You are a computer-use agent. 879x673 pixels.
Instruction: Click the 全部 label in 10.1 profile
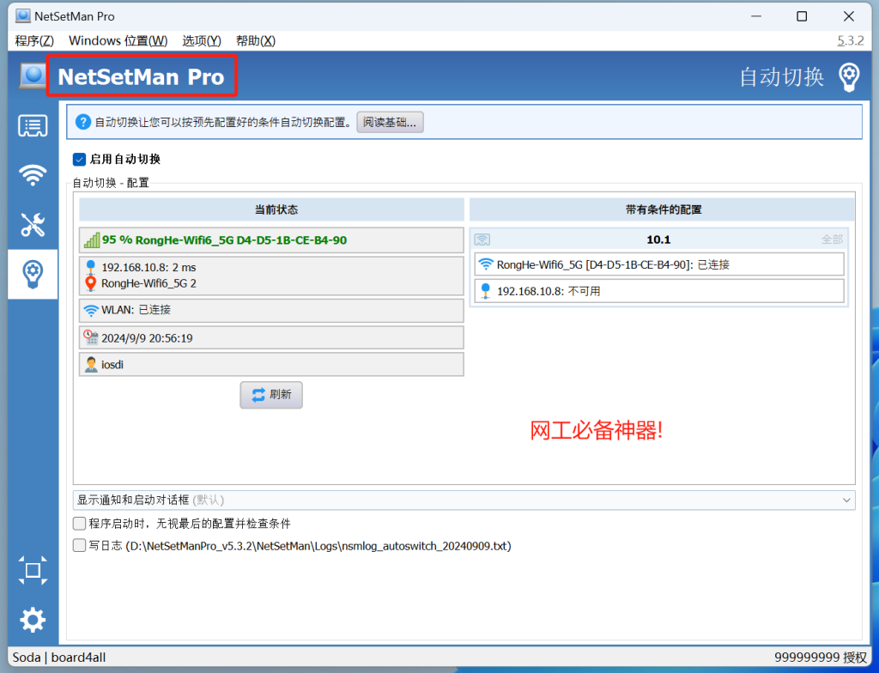tap(832, 240)
